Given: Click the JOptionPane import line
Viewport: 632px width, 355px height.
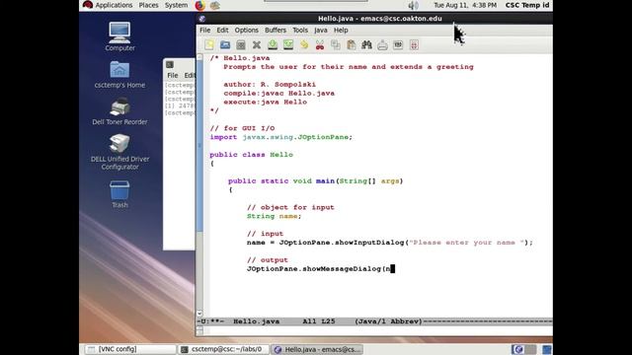Looking at the screenshot, I should click(280, 137).
